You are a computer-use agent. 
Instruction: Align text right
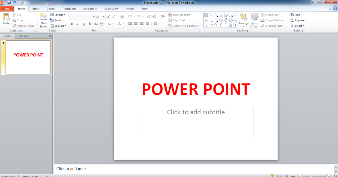click(x=142, y=24)
